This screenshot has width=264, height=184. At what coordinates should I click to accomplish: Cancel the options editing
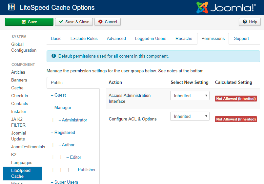[x=108, y=22]
